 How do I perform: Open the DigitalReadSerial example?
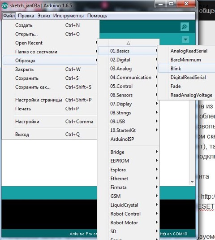pos(187,77)
